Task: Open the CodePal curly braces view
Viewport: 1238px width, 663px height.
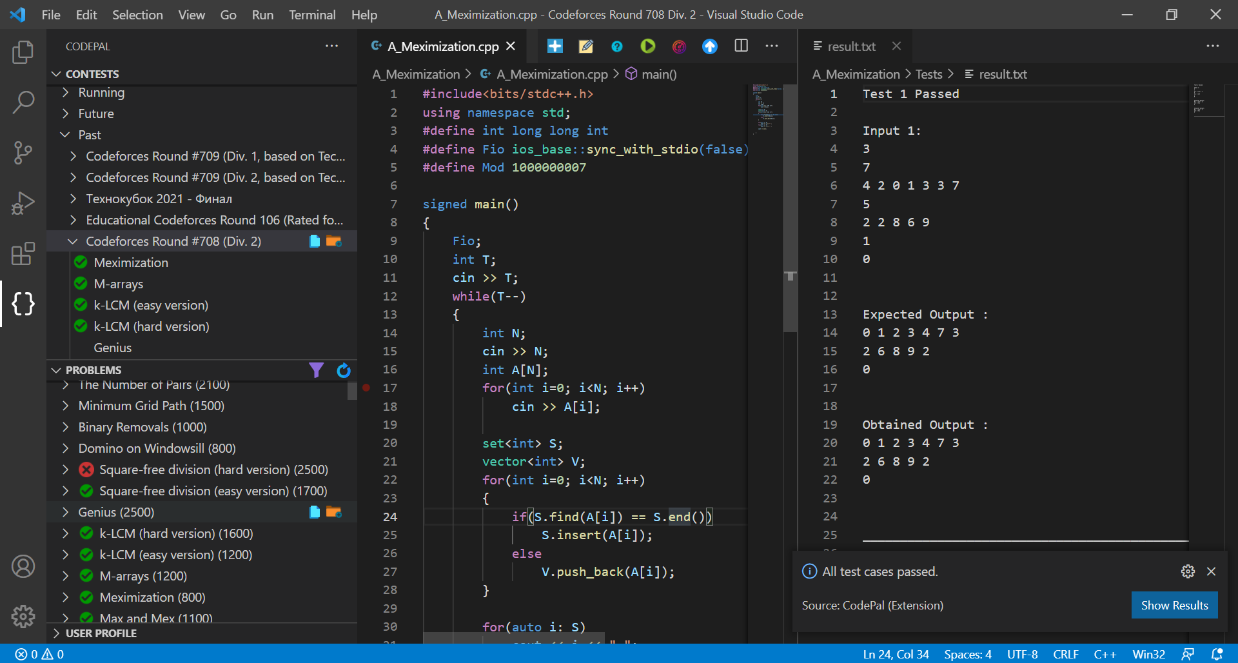Action: pyautogui.click(x=23, y=304)
